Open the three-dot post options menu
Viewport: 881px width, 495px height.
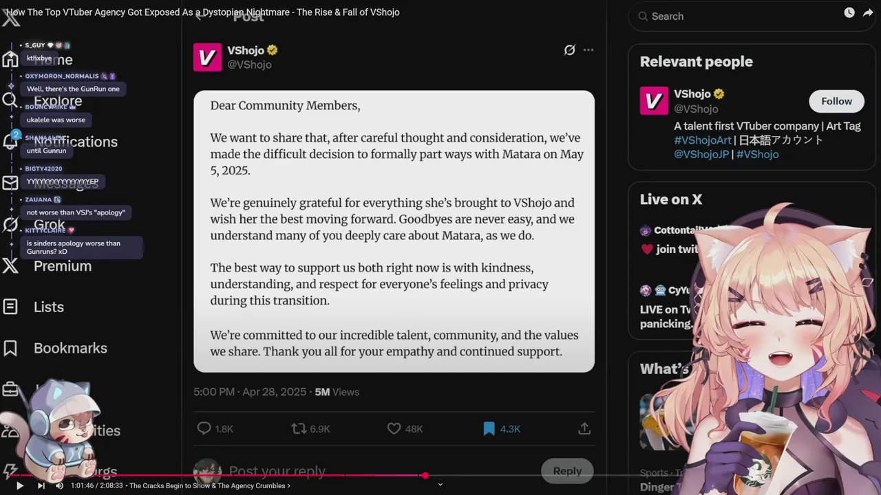(x=588, y=50)
